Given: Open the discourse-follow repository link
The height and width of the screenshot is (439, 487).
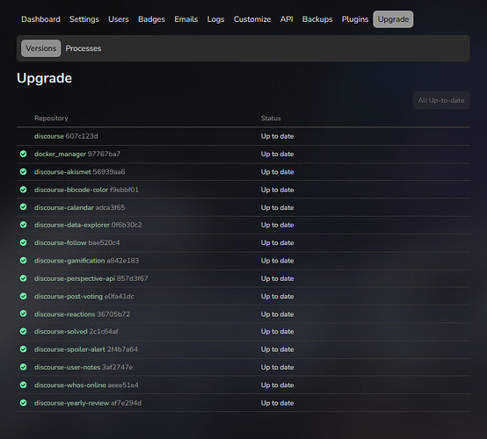Looking at the screenshot, I should 61,242.
